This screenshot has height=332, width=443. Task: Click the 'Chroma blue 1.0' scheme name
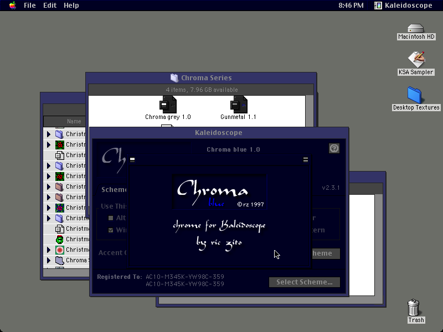pos(233,149)
